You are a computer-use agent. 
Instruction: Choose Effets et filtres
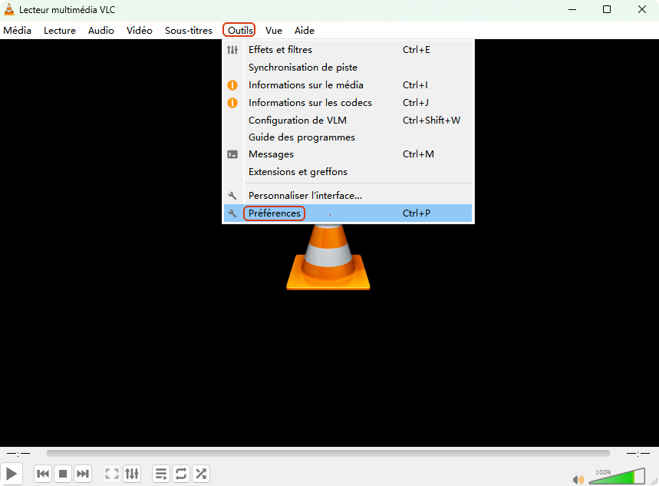tap(348, 50)
